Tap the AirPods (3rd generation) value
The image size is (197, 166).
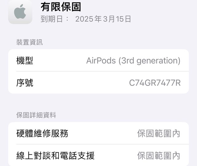133,61
